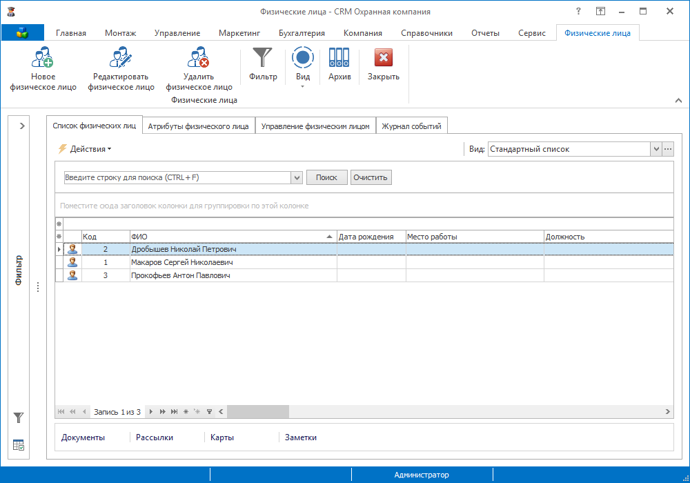
Task: Go to next page in record navigator
Action: coord(162,412)
